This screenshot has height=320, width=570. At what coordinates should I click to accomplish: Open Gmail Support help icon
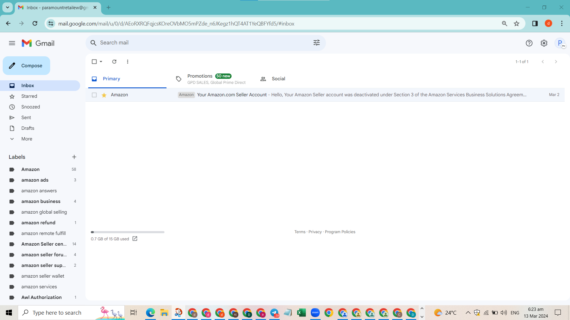pyautogui.click(x=529, y=43)
